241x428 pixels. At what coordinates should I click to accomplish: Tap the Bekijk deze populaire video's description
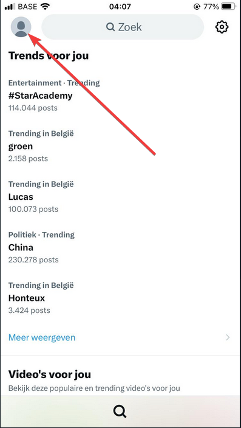coord(94,388)
